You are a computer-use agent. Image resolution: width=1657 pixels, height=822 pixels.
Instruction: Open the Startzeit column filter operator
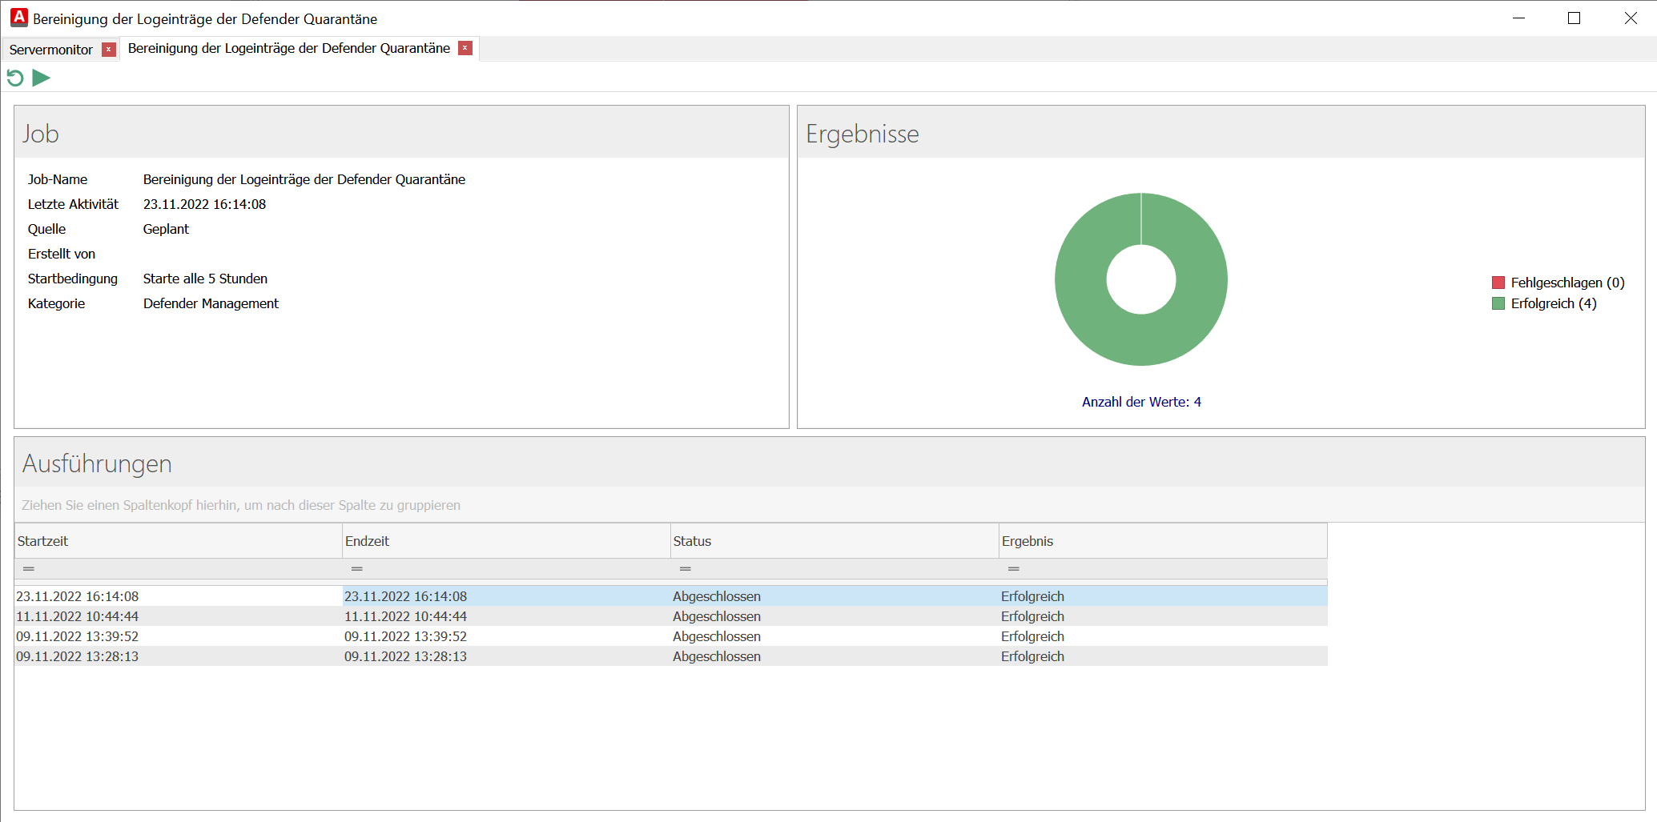coord(29,569)
